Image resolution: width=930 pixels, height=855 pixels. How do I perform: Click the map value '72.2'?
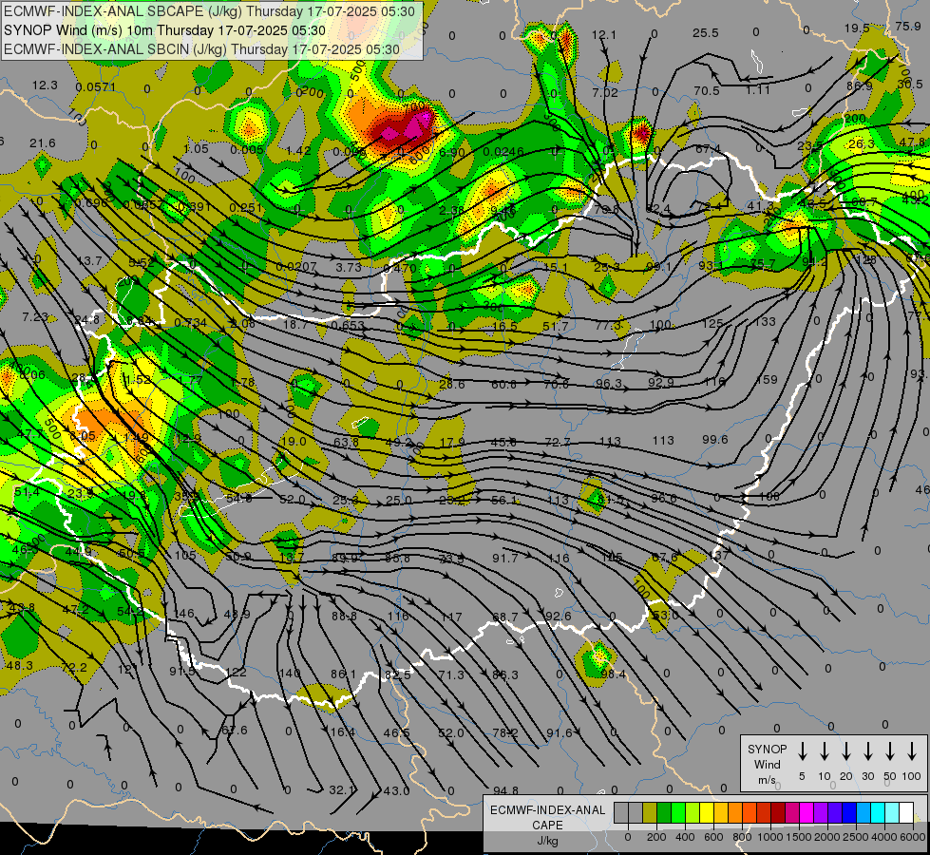tap(73, 668)
